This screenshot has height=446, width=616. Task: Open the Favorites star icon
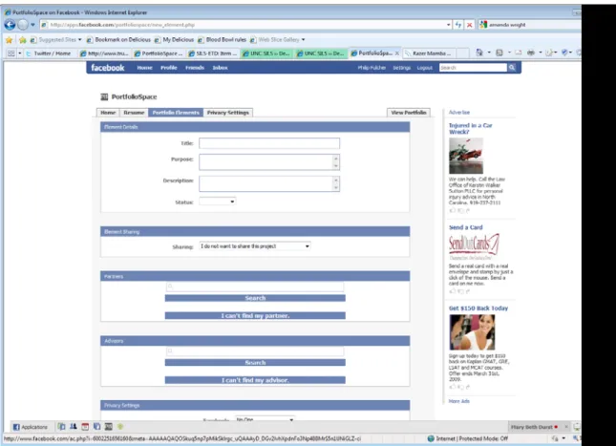click(9, 40)
